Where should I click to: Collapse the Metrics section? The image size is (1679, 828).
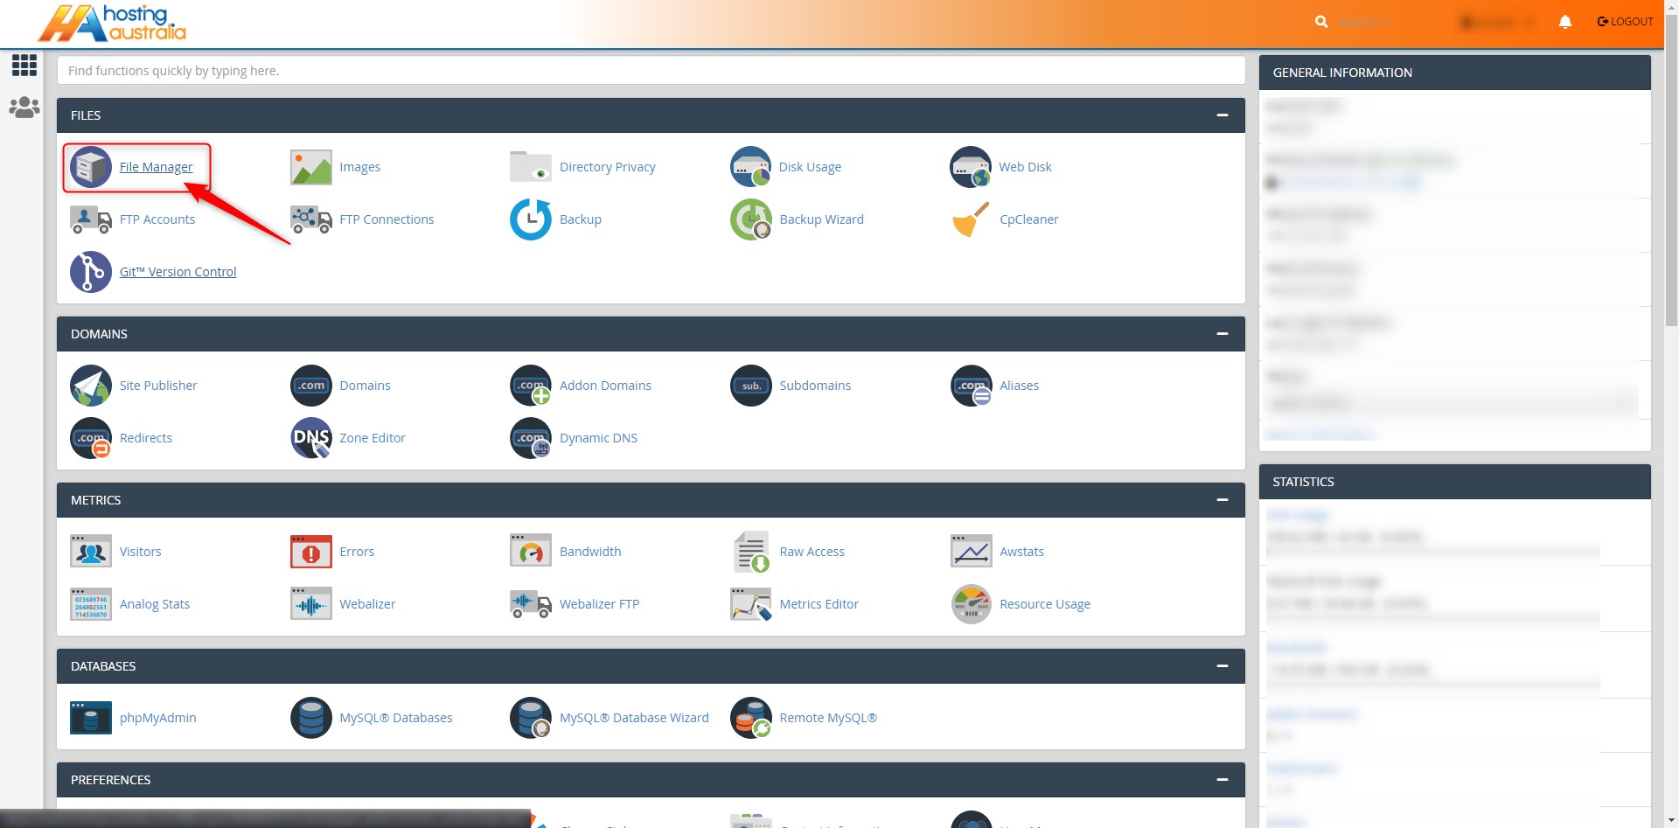tap(1222, 500)
